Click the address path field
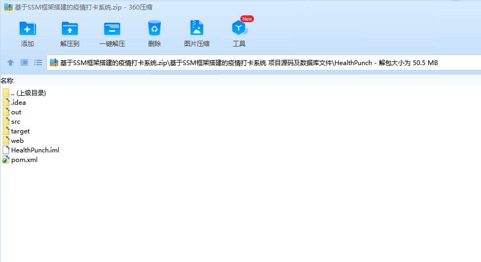Viewport: 481px width, 262px height. coord(264,62)
